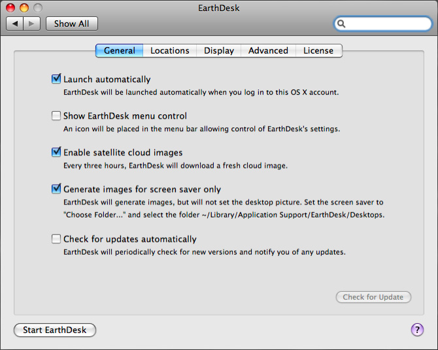Click the grey zoom window button
This screenshot has height=350, width=438.
pos(38,8)
